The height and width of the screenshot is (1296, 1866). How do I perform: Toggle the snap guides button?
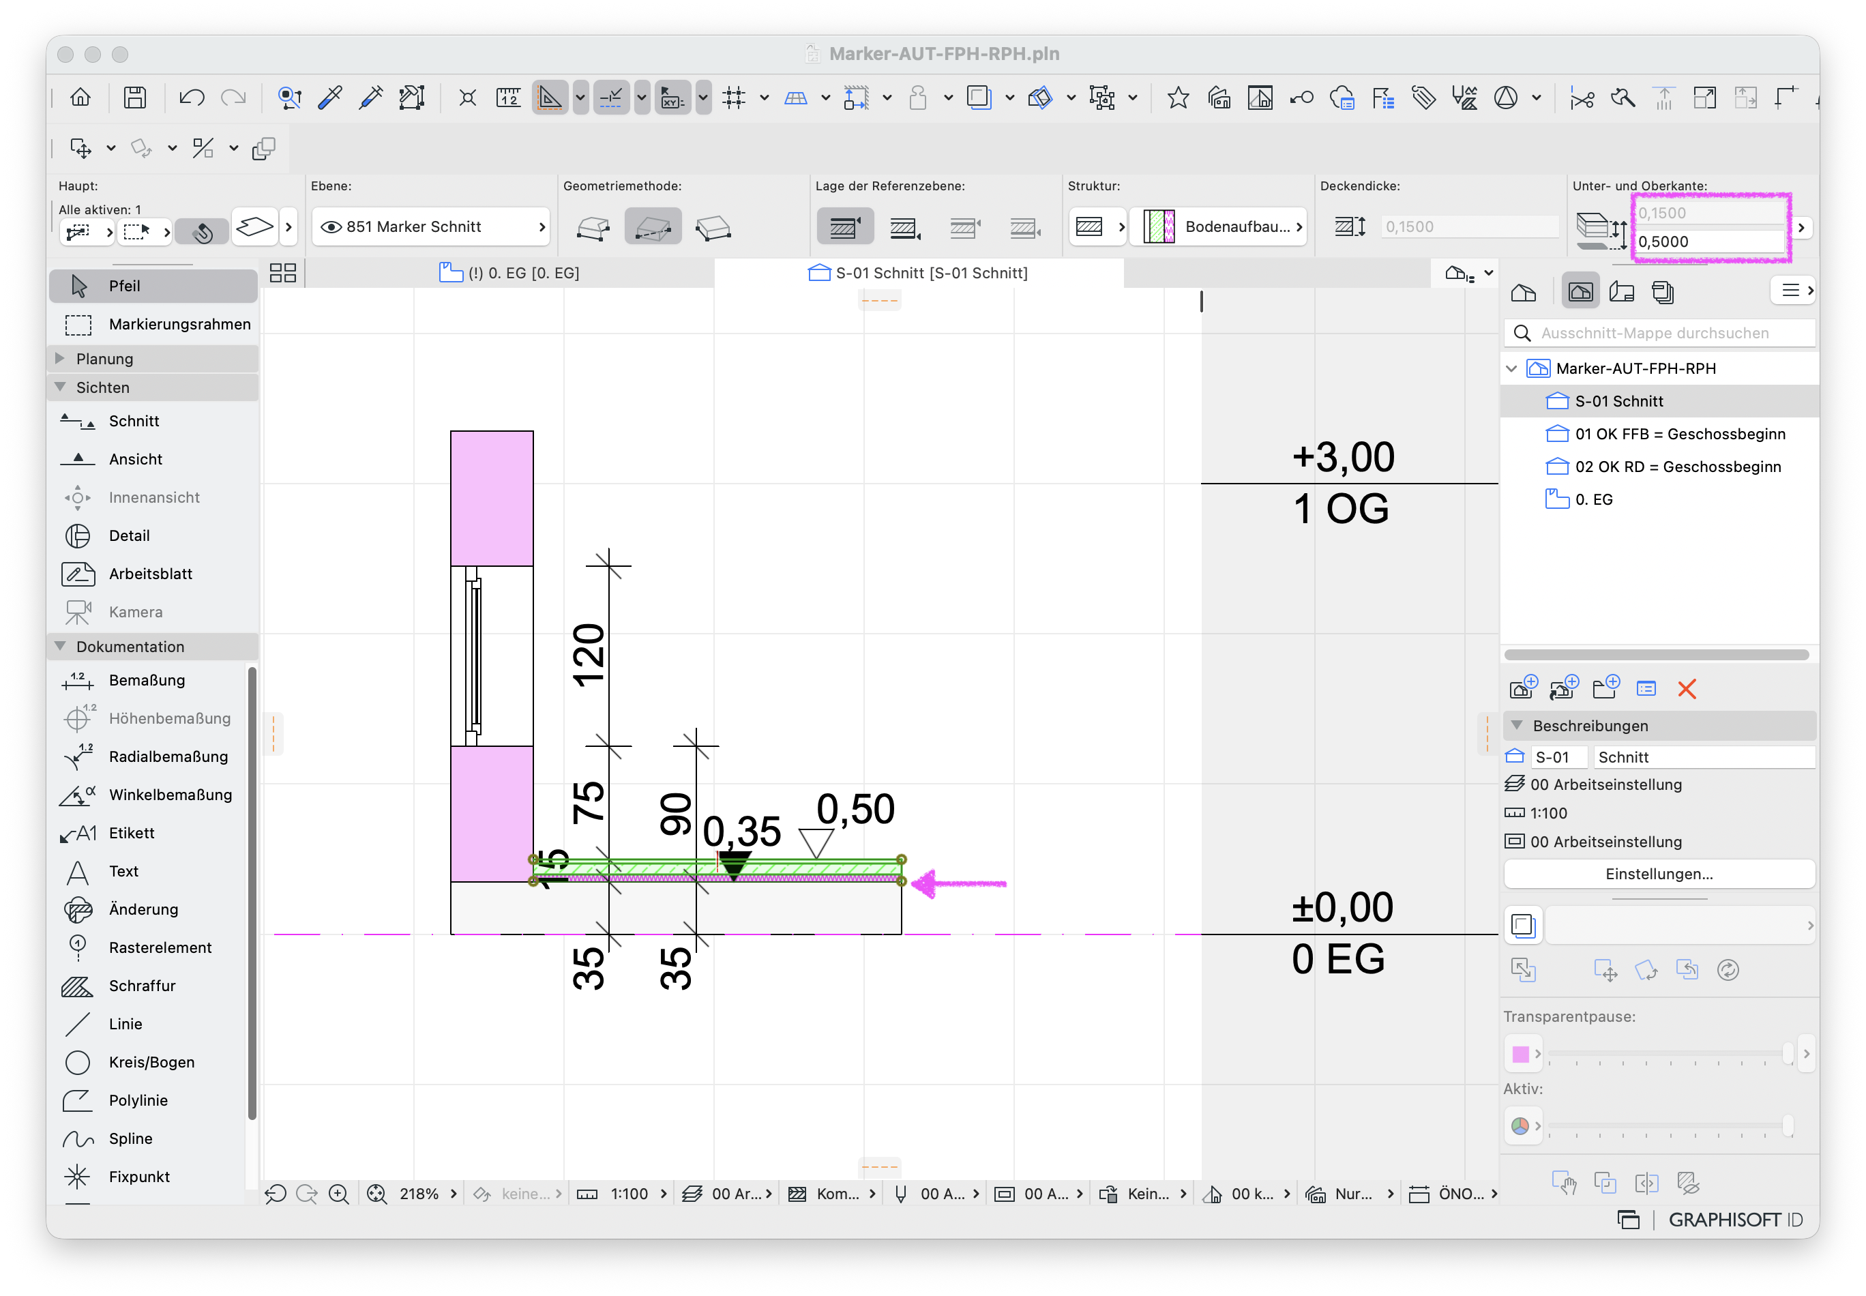(610, 98)
